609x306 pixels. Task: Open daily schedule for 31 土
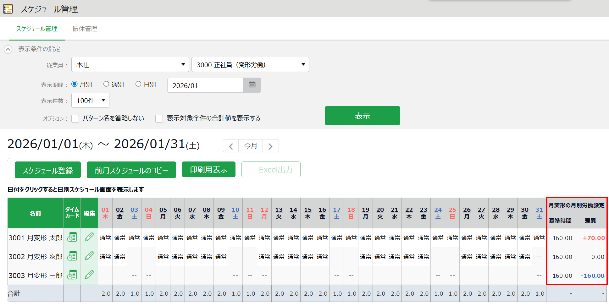[x=539, y=213]
